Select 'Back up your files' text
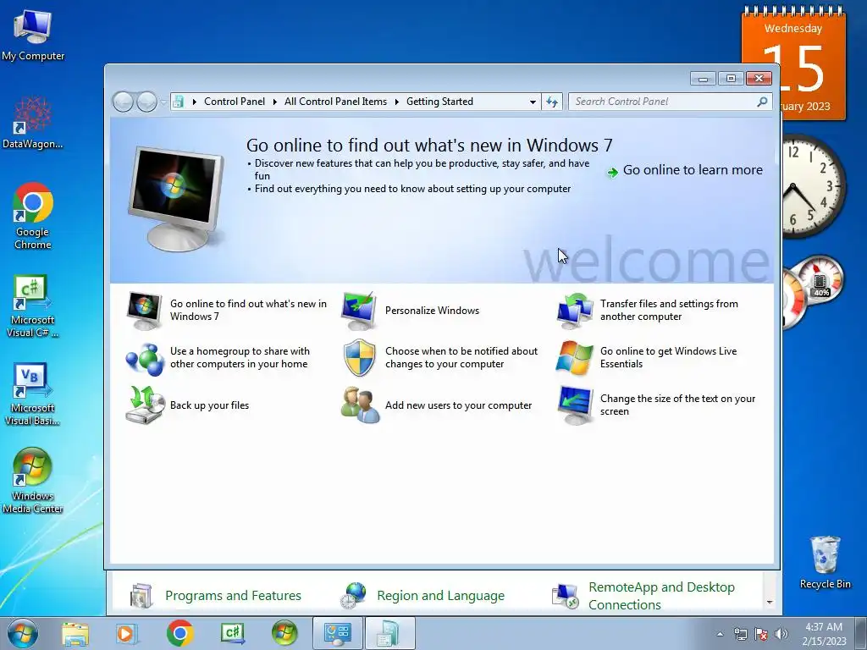This screenshot has width=867, height=650. click(209, 405)
